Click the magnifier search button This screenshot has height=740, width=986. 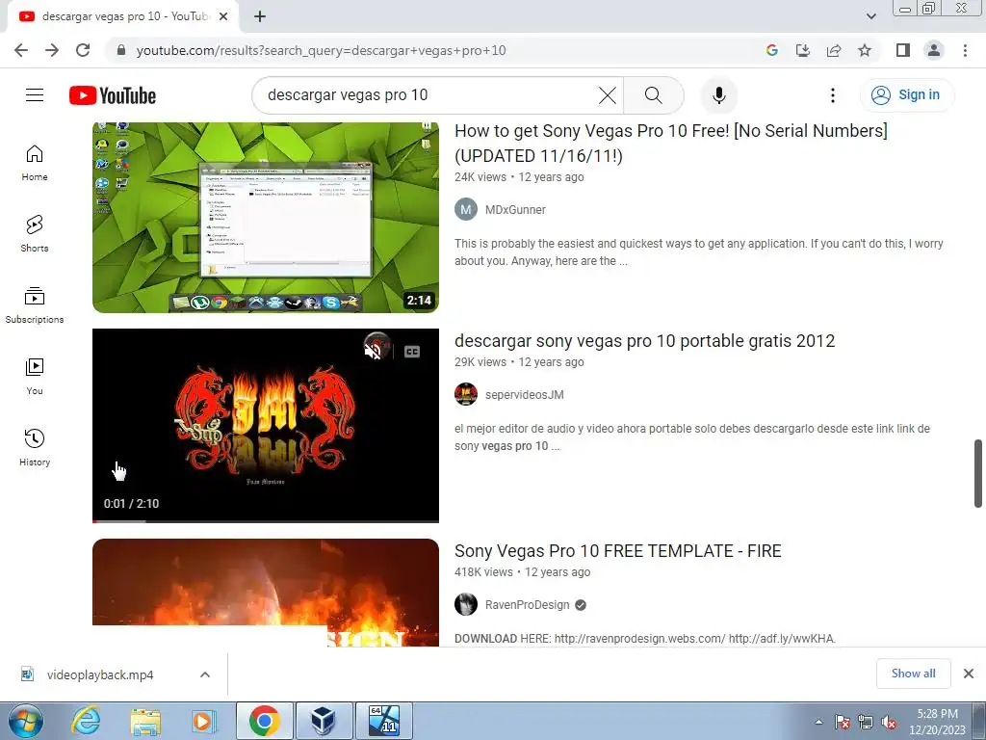(654, 95)
